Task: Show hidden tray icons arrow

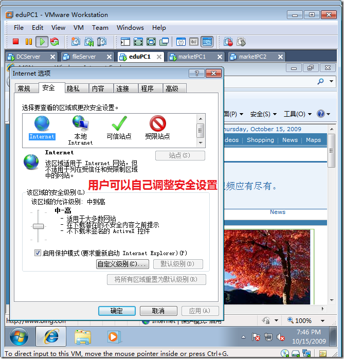Action: (x=244, y=337)
